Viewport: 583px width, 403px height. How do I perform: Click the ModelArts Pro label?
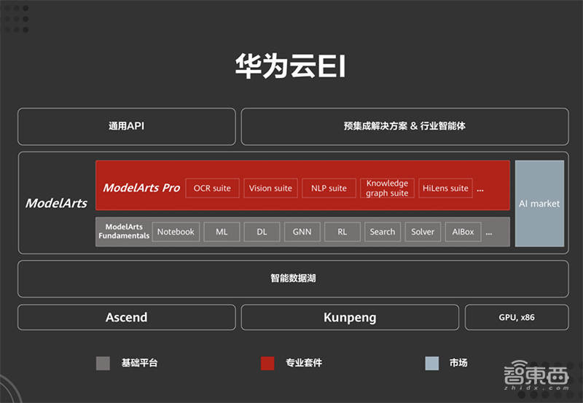[141, 188]
